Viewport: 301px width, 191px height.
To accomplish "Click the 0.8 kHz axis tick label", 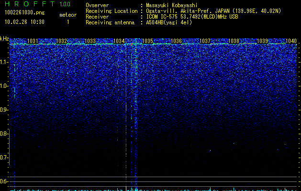I will pyautogui.click(x=4, y=134).
